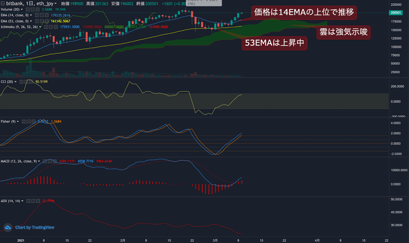This screenshot has width=409, height=243.
Task: Remove the EMA 14 indicator
Action: [x=47, y=15]
